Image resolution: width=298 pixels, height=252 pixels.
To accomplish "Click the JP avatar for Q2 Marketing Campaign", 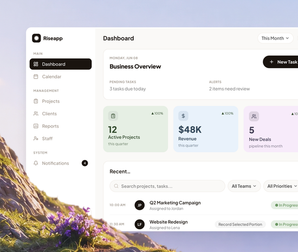I will coord(139,205).
